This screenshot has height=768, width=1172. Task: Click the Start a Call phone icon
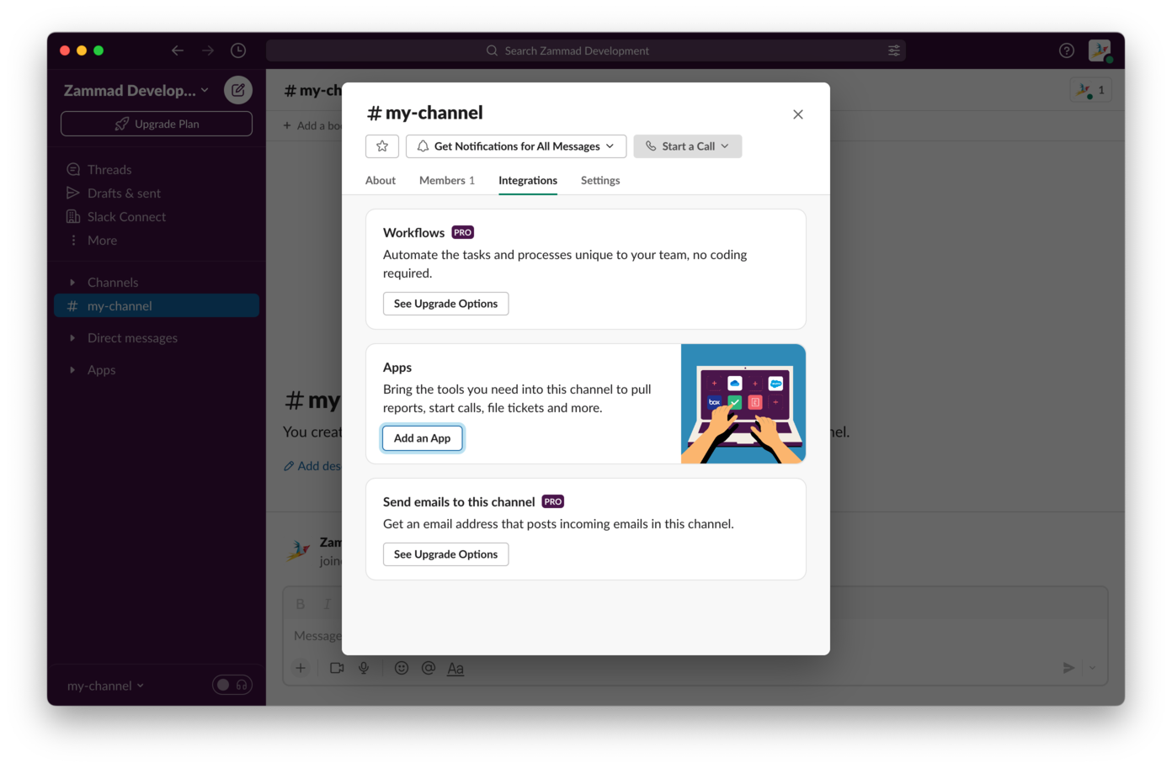coord(651,146)
